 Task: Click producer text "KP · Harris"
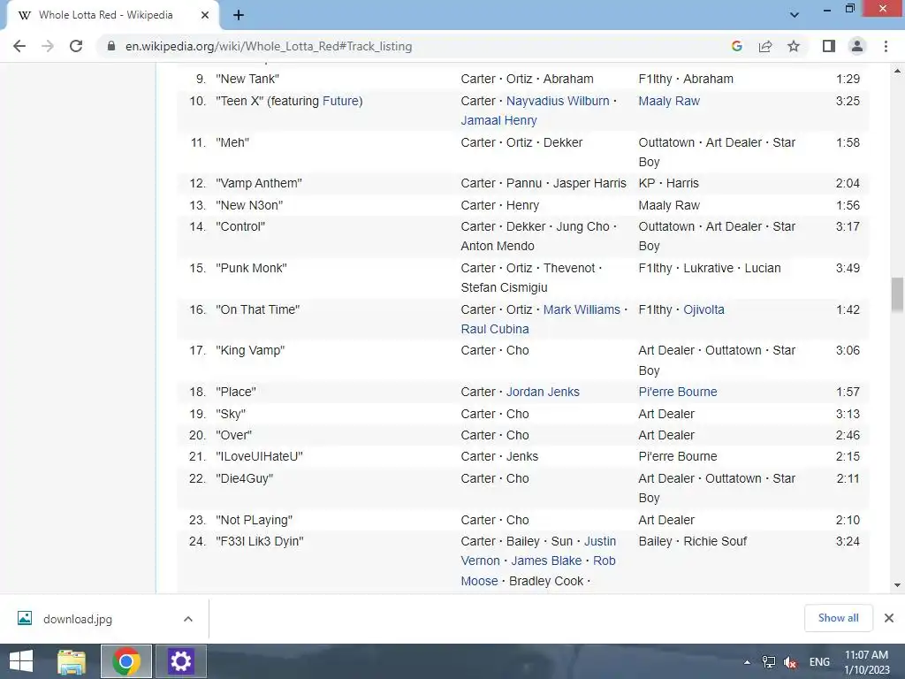click(x=668, y=184)
